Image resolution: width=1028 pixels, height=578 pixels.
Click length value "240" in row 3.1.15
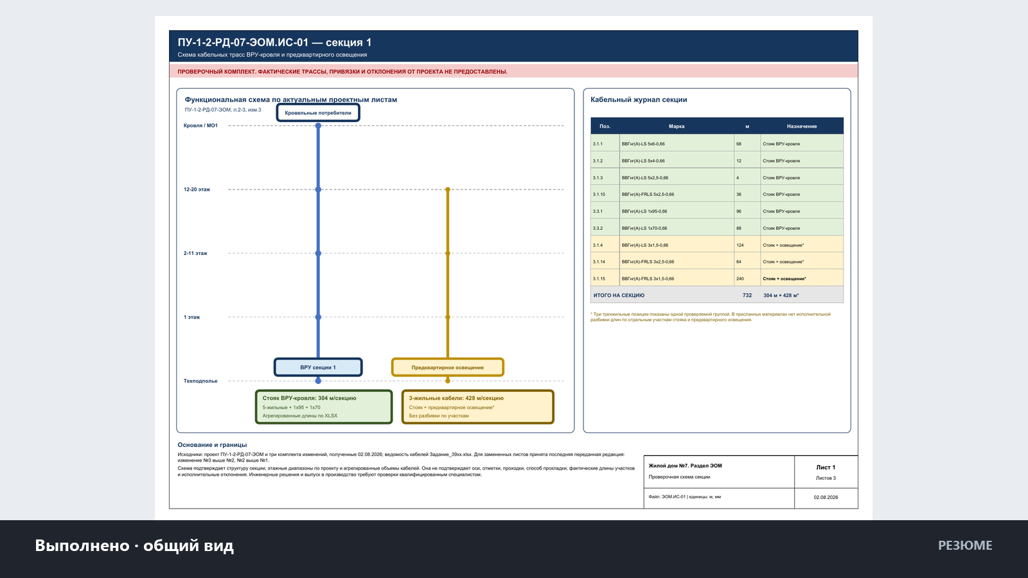(x=740, y=279)
